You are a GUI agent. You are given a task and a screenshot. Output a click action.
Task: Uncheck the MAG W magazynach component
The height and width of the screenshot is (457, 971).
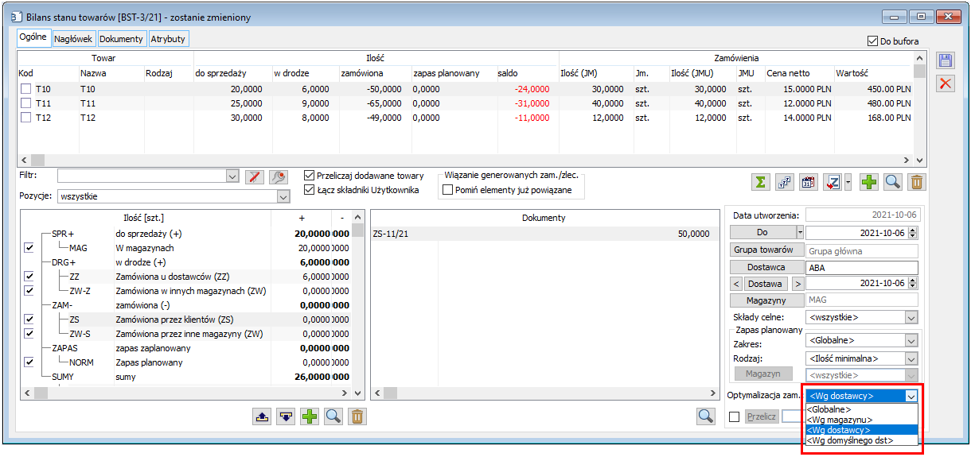click(x=29, y=248)
